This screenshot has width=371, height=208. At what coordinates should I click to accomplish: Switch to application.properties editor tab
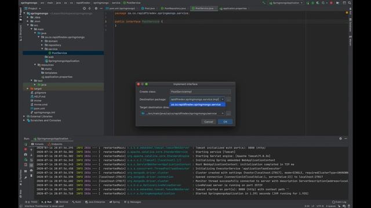[233, 8]
